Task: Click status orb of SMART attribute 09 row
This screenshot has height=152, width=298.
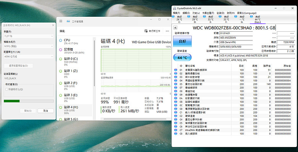Action: [x=176, y=95]
